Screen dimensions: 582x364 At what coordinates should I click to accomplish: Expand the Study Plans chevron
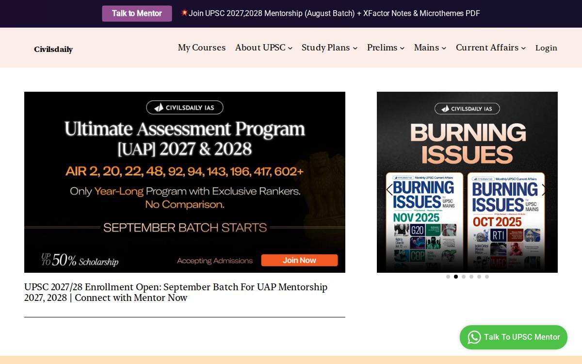tap(355, 48)
